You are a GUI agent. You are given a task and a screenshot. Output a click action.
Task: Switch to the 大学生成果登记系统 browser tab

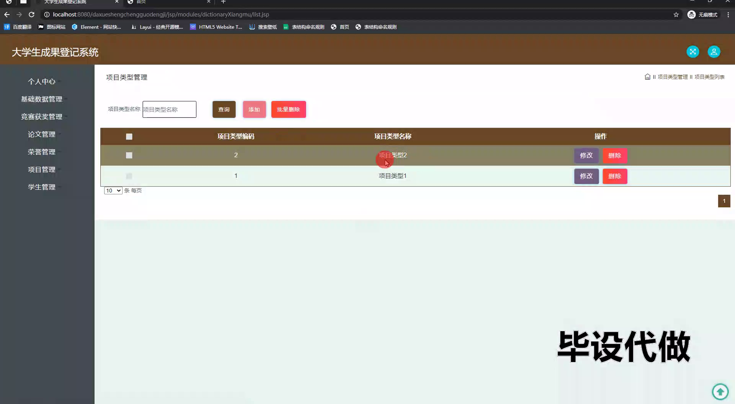coord(77,2)
